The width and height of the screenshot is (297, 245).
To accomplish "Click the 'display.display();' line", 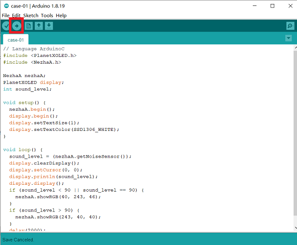I will 36,183.
